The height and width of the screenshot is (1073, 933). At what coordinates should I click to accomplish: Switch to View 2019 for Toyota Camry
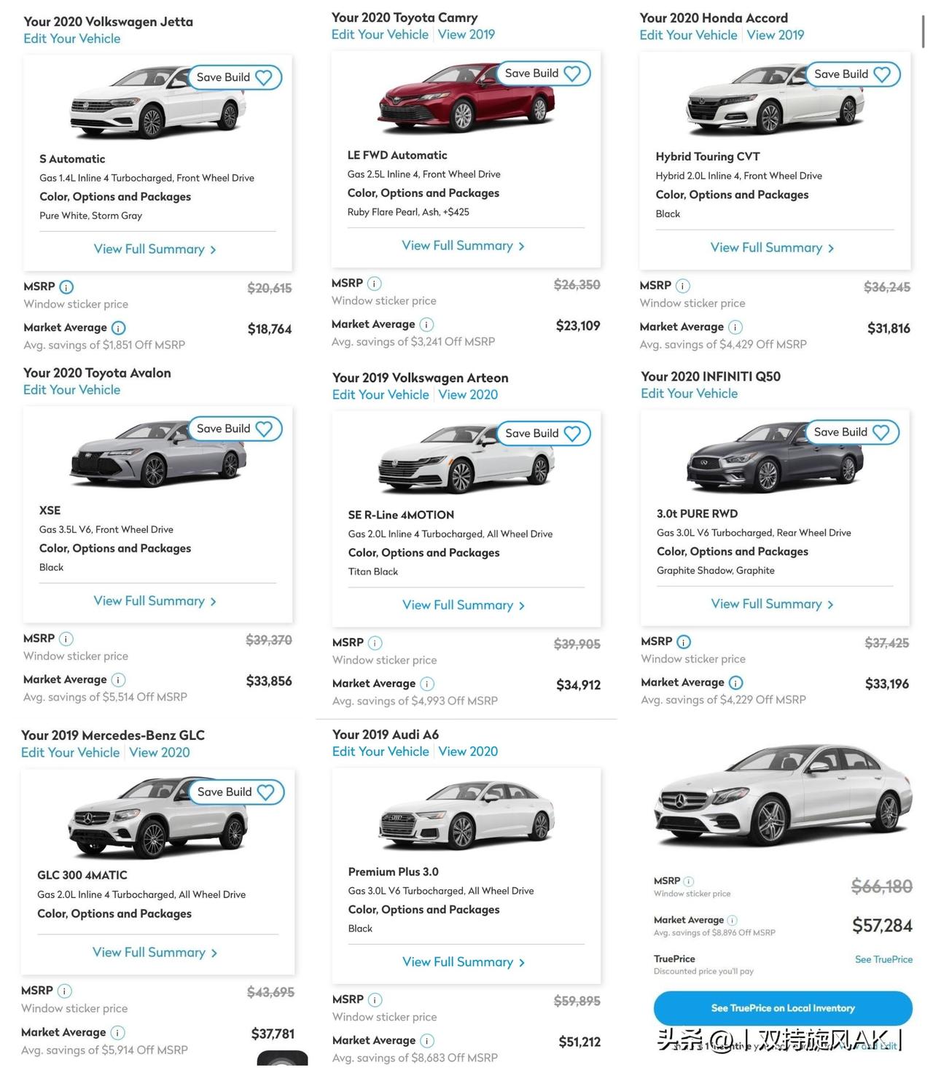click(466, 34)
